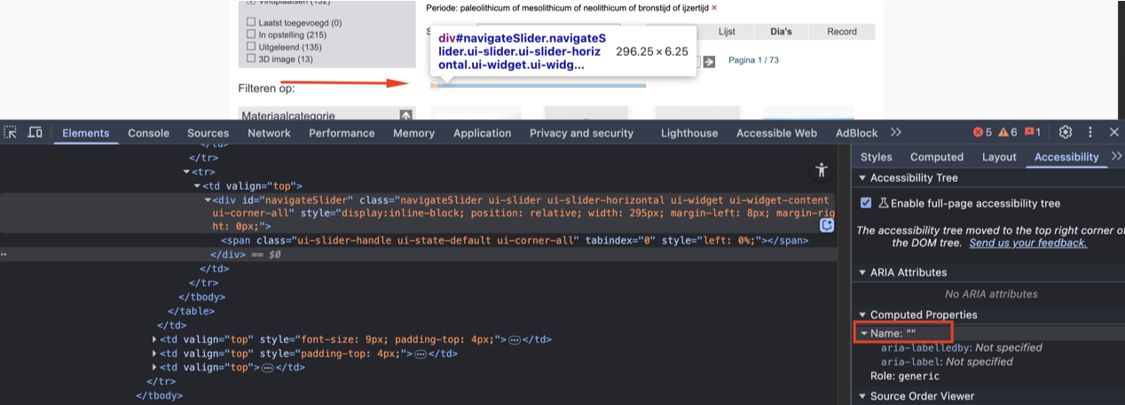
Task: Open the Computed sidebar tab
Action: click(936, 157)
